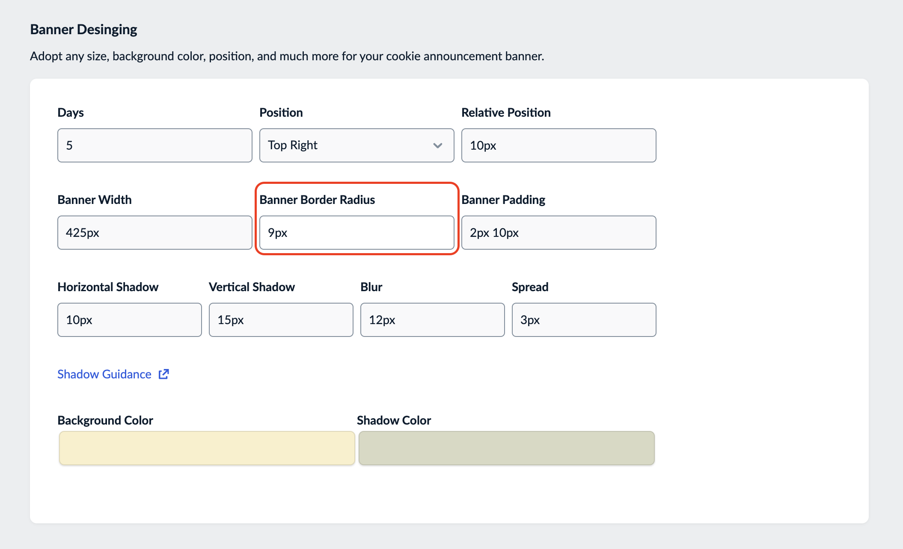Edit the Horizontal Shadow value
Screen dimensions: 903x549
pyautogui.click(x=129, y=319)
